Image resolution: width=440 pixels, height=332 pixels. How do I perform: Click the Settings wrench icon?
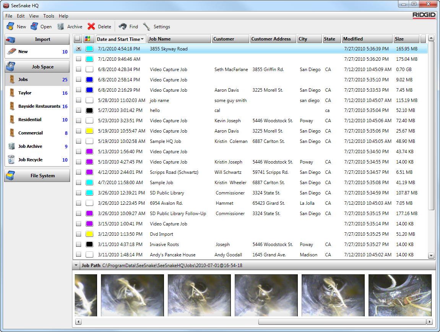[x=146, y=26]
